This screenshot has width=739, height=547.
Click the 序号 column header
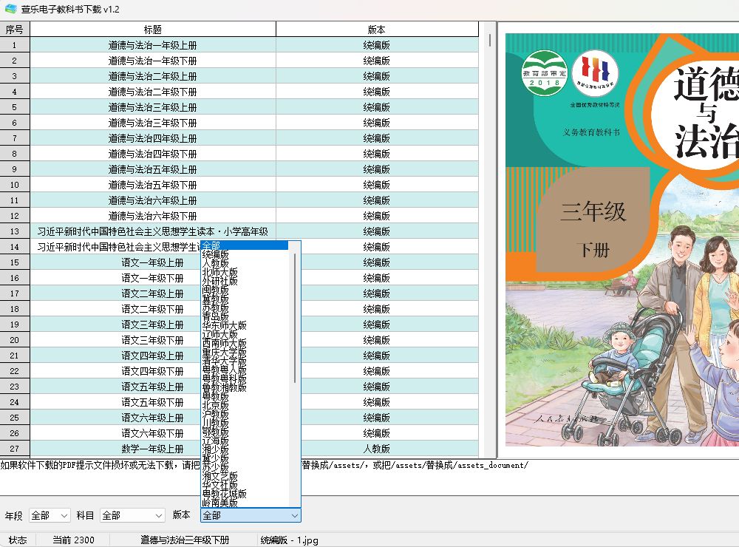point(14,30)
